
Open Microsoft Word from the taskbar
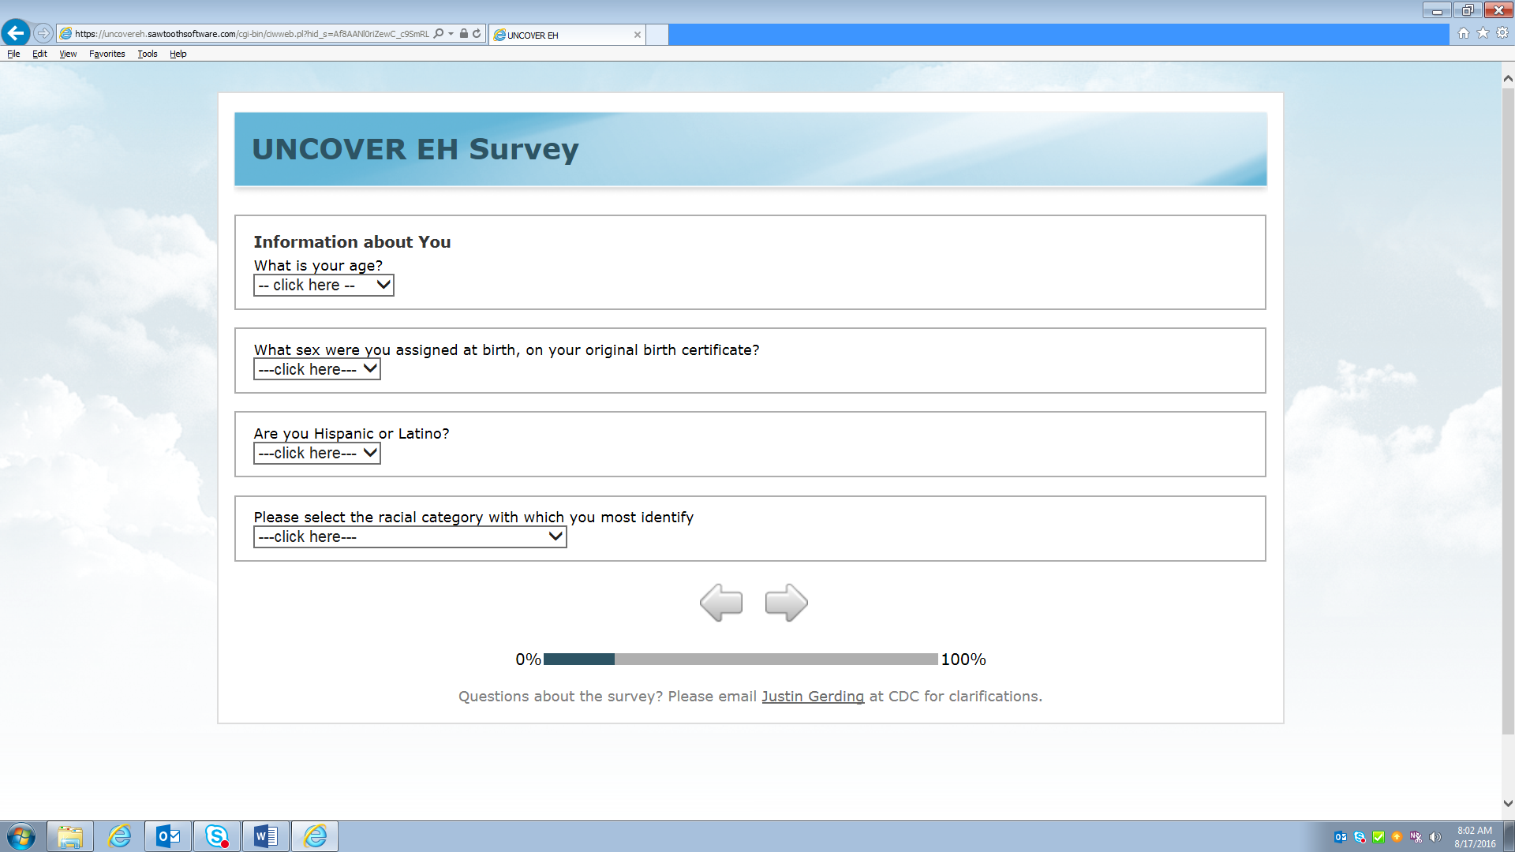[266, 836]
